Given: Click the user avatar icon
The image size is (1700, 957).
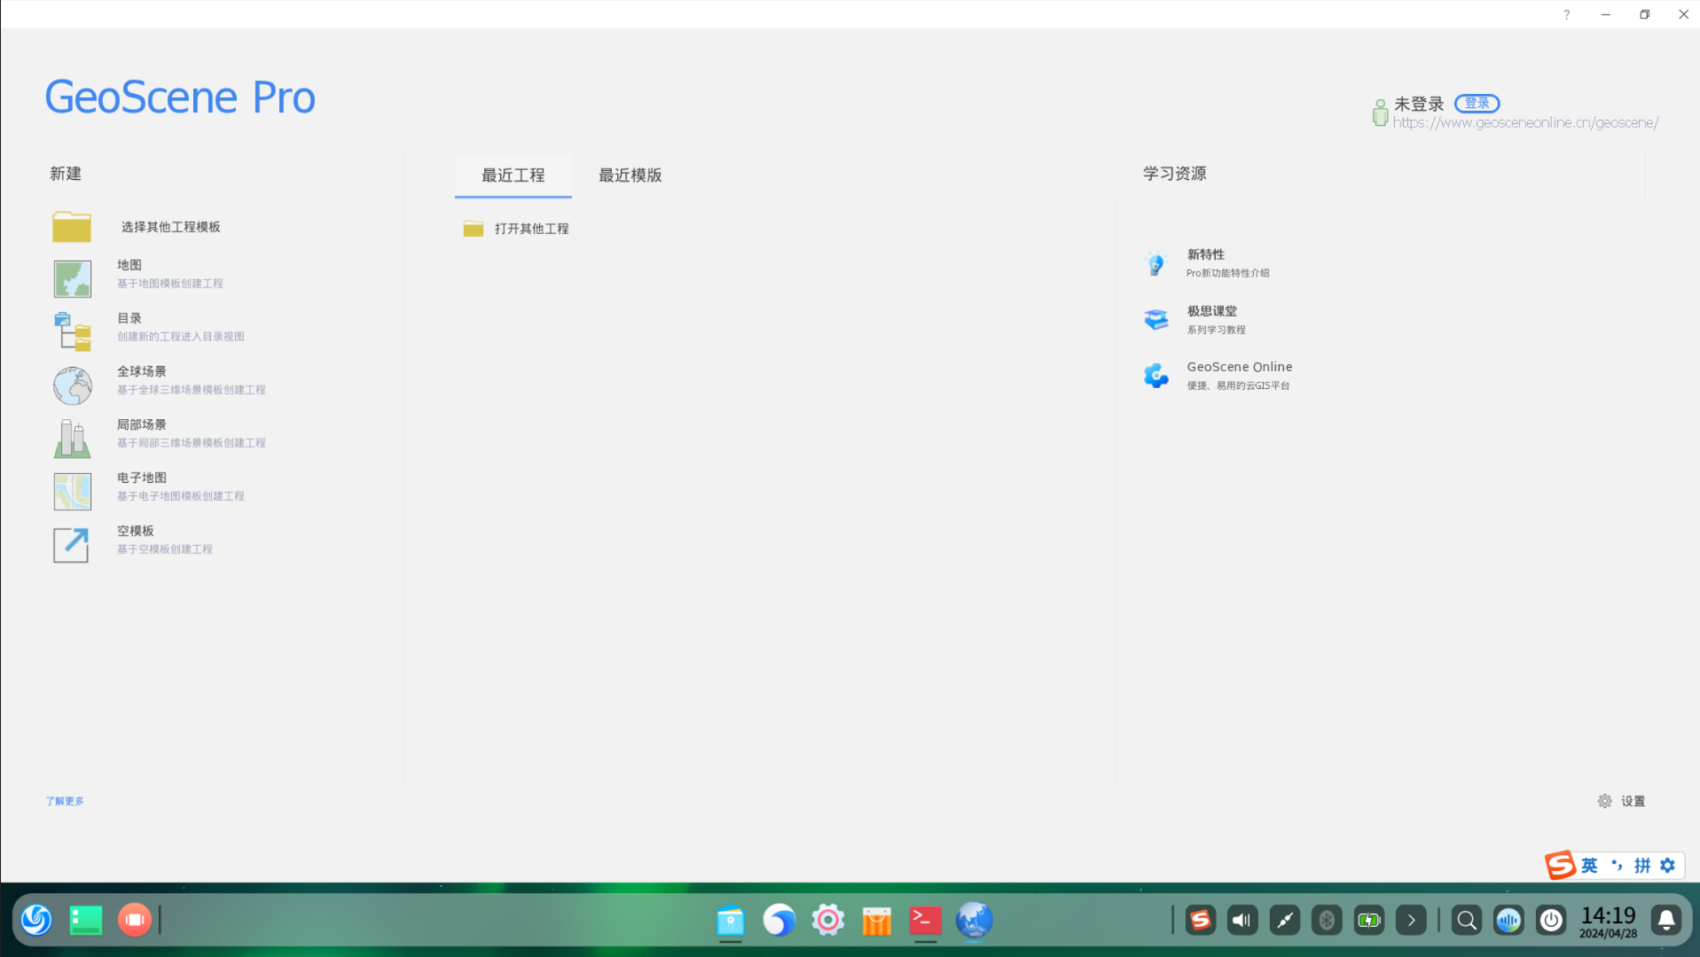Looking at the screenshot, I should click(1380, 113).
